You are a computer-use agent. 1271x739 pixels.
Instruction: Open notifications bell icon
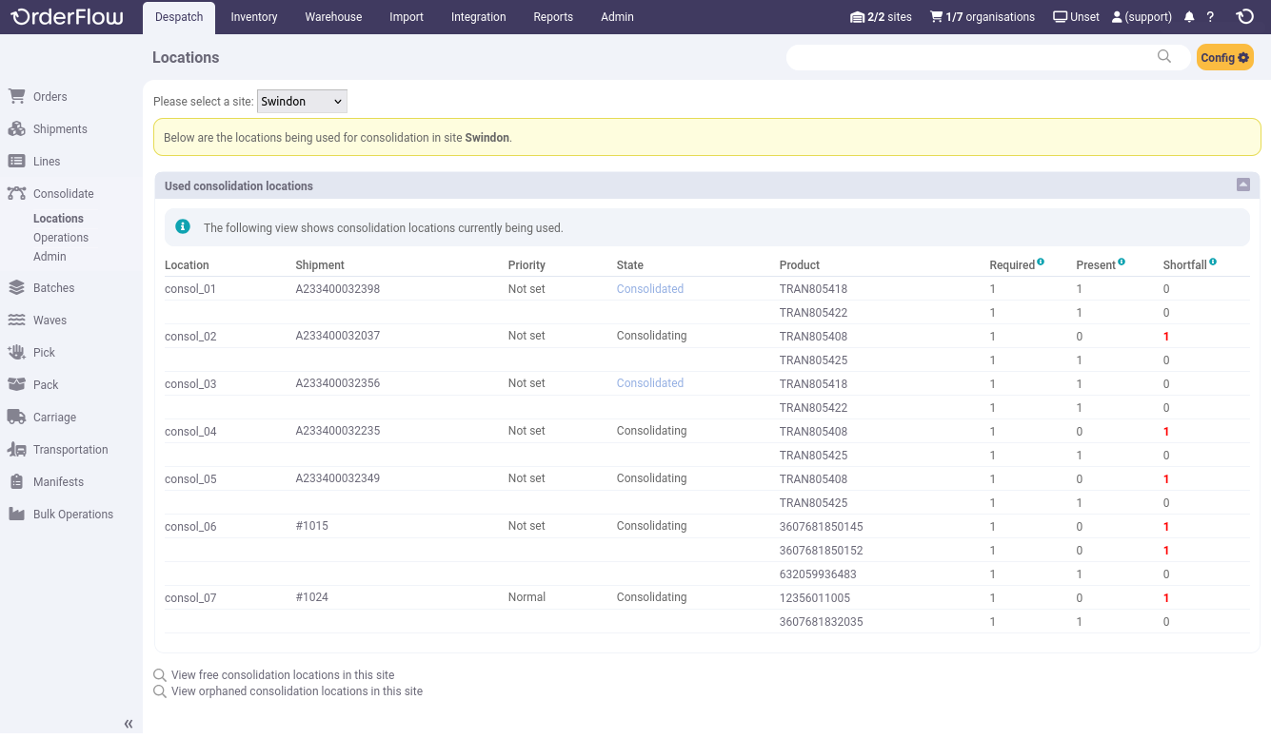tap(1189, 17)
